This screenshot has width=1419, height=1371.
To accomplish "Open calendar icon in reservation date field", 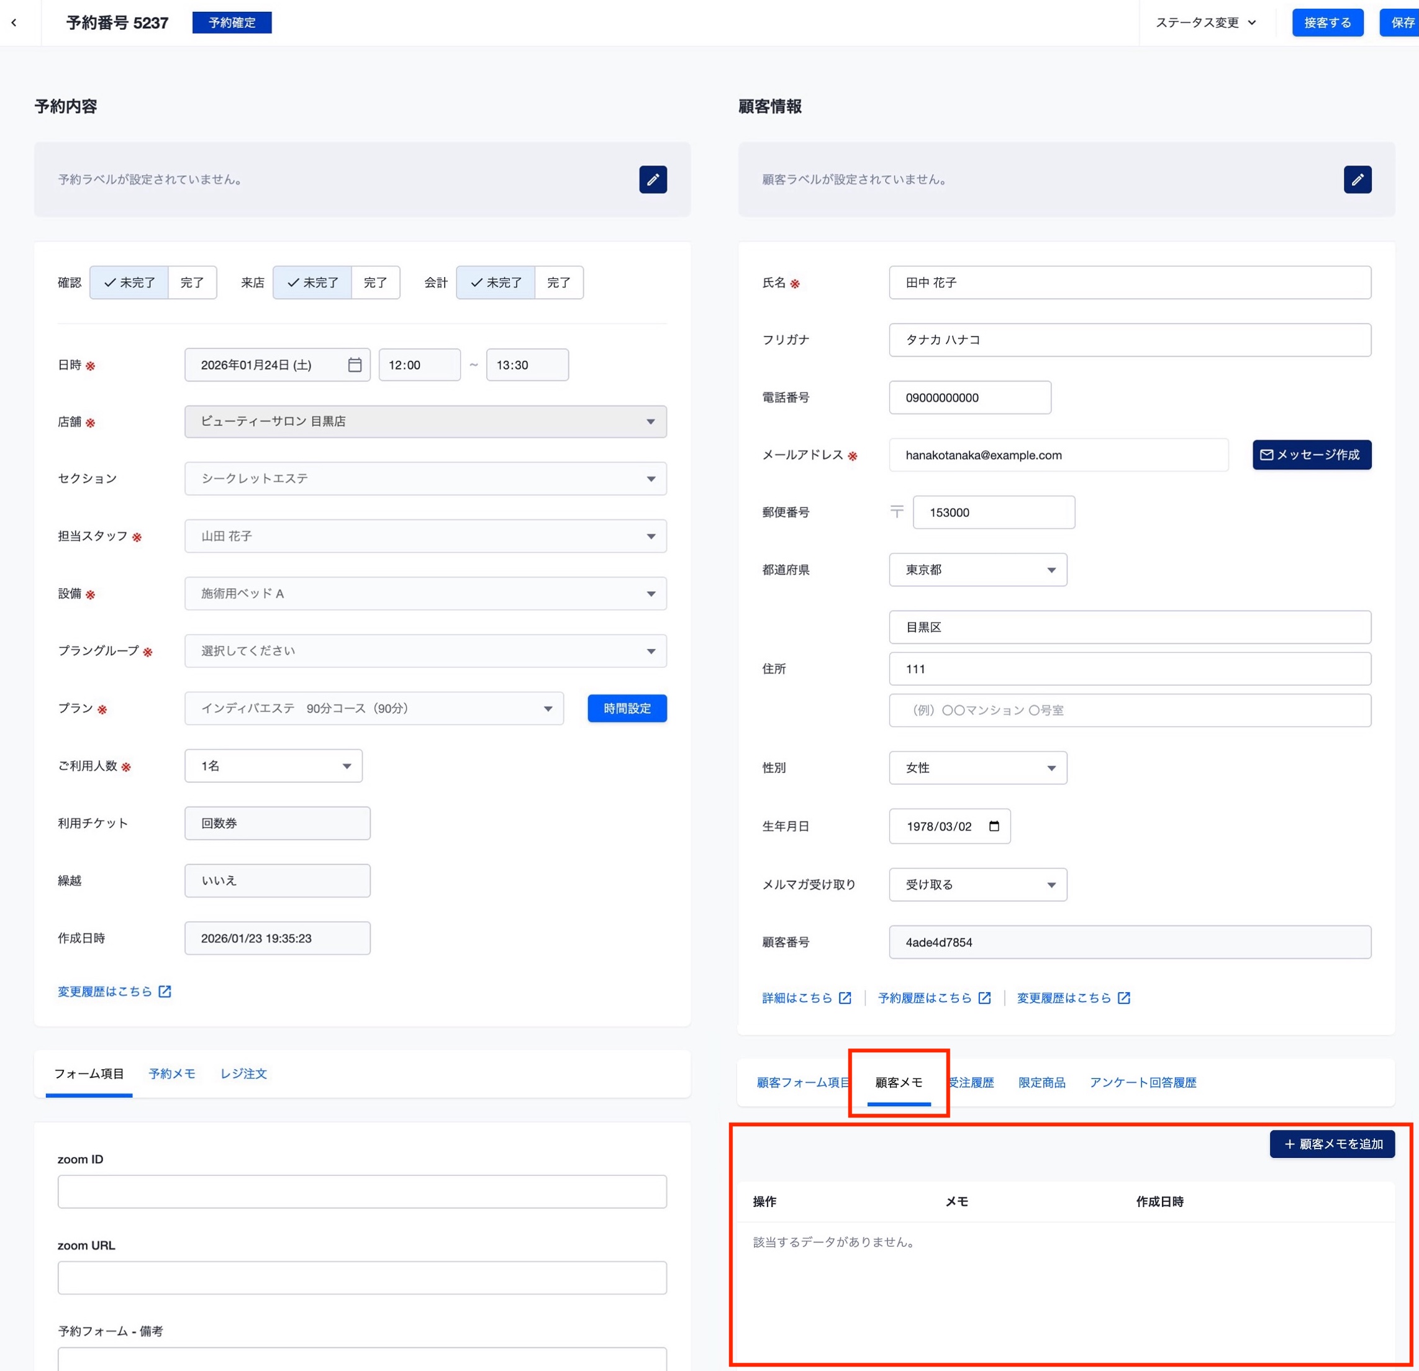I will click(x=355, y=365).
